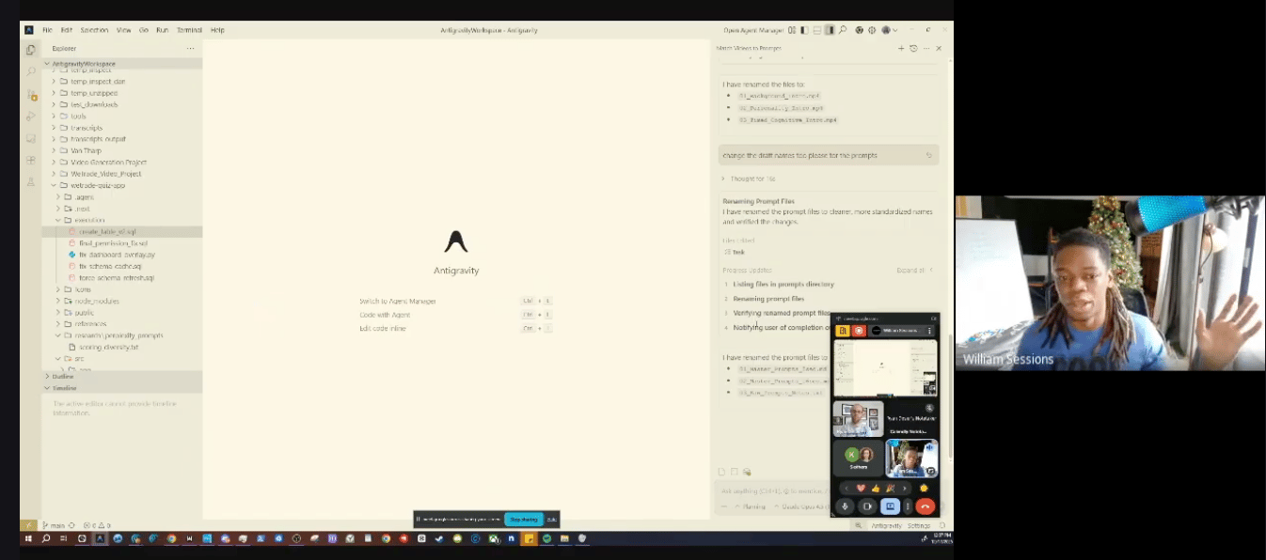Open the Terminal menu
The width and height of the screenshot is (1266, 560).
coord(189,30)
